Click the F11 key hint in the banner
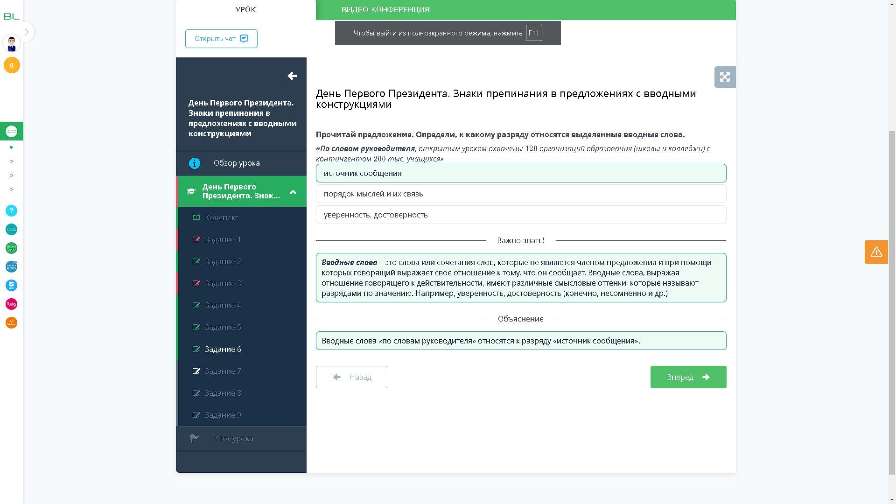This screenshot has width=896, height=504. (x=534, y=33)
